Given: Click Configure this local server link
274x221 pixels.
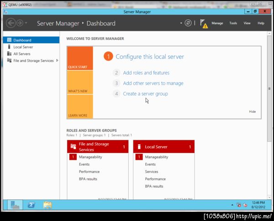Looking at the screenshot, I should [150, 57].
